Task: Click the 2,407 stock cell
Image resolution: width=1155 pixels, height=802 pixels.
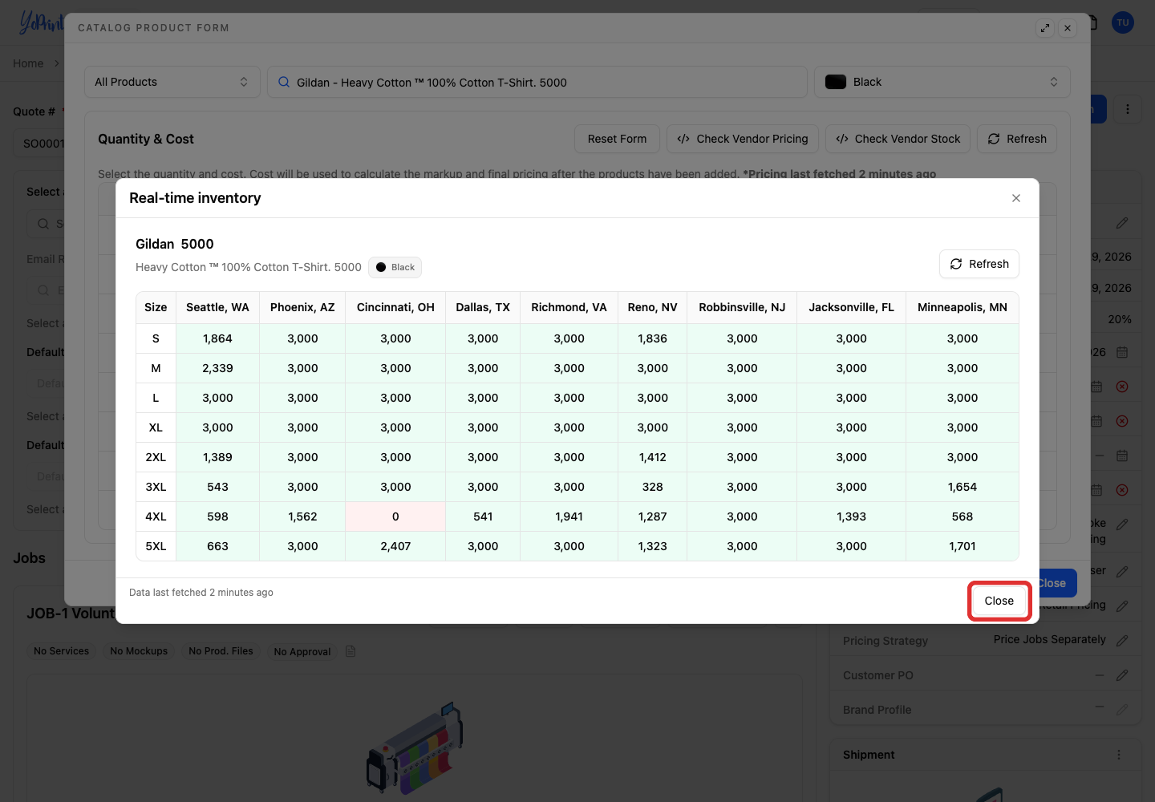Action: click(x=395, y=546)
